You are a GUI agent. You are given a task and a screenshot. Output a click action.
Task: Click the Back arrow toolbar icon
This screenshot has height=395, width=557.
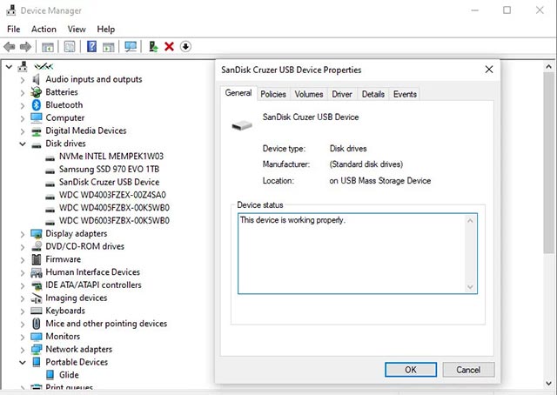coord(10,46)
